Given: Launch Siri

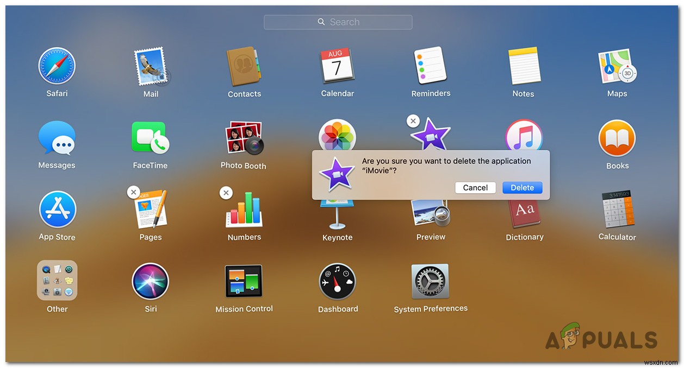Looking at the screenshot, I should point(151,281).
